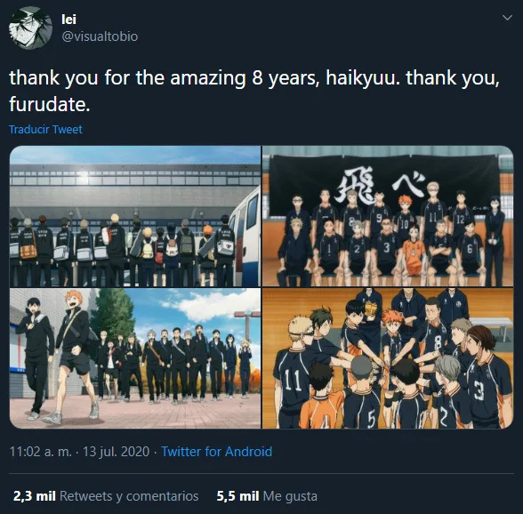This screenshot has width=523, height=514.
Task: Click the 'Traducir Tweet' link
Action: click(45, 130)
